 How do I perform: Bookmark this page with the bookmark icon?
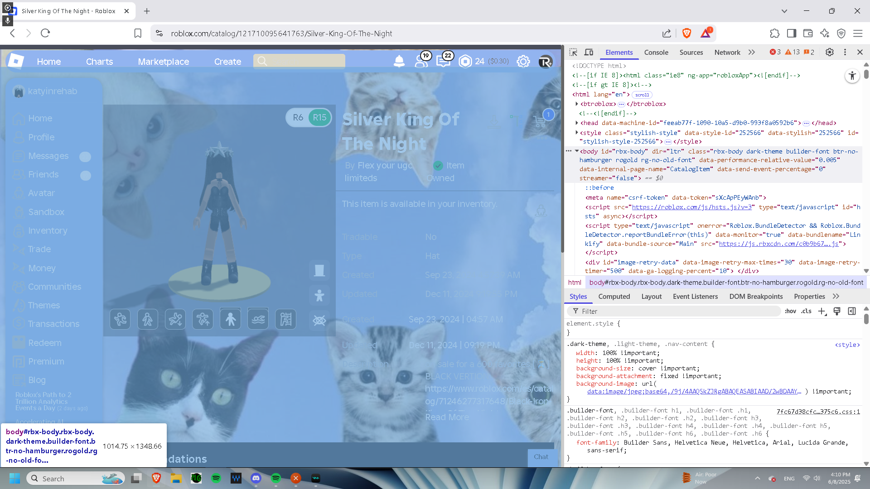[138, 33]
